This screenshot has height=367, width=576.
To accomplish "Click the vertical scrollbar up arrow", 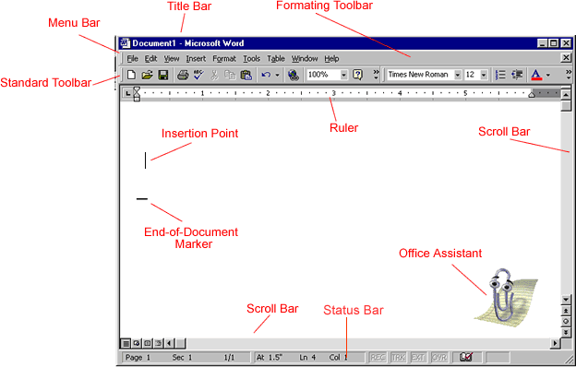I will tap(566, 94).
